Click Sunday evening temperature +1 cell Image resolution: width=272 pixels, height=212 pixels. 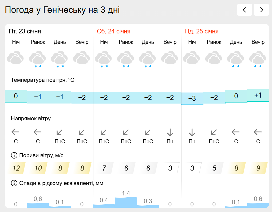click(258, 95)
